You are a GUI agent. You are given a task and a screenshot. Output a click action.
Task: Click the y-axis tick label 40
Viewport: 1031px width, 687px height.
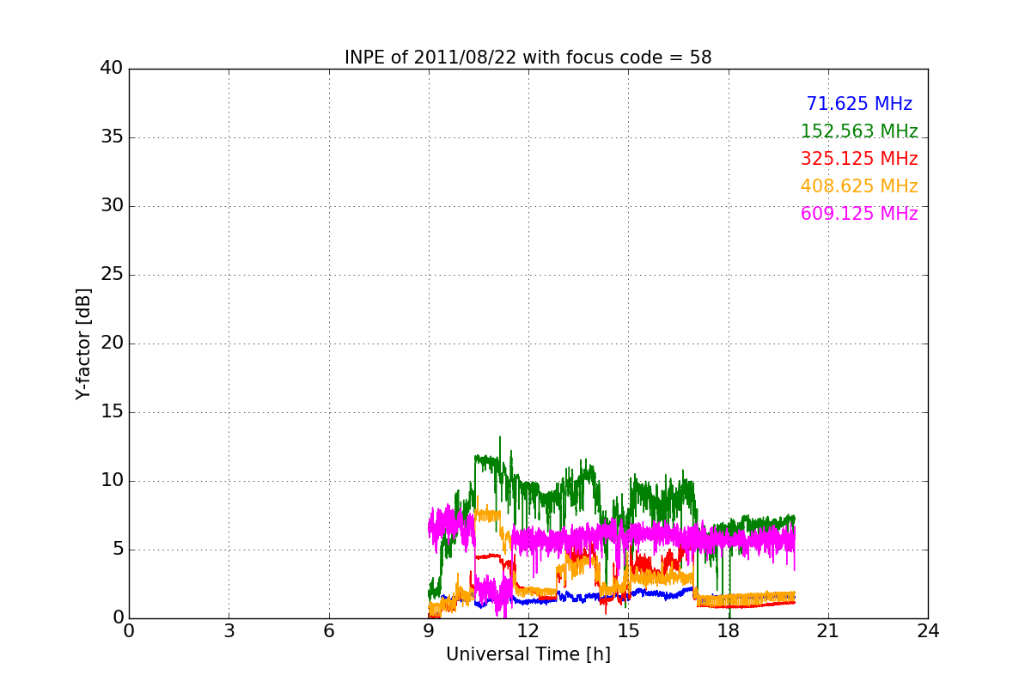tap(112, 69)
